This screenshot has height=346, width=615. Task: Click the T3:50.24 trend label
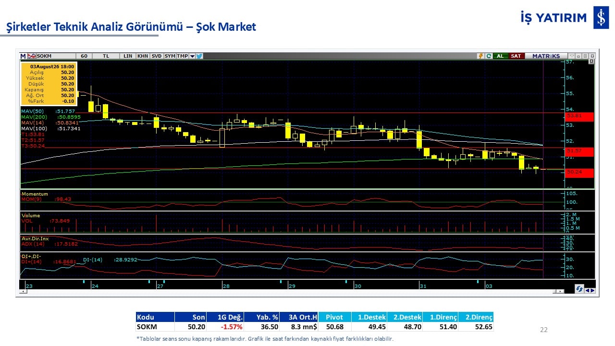coord(33,146)
